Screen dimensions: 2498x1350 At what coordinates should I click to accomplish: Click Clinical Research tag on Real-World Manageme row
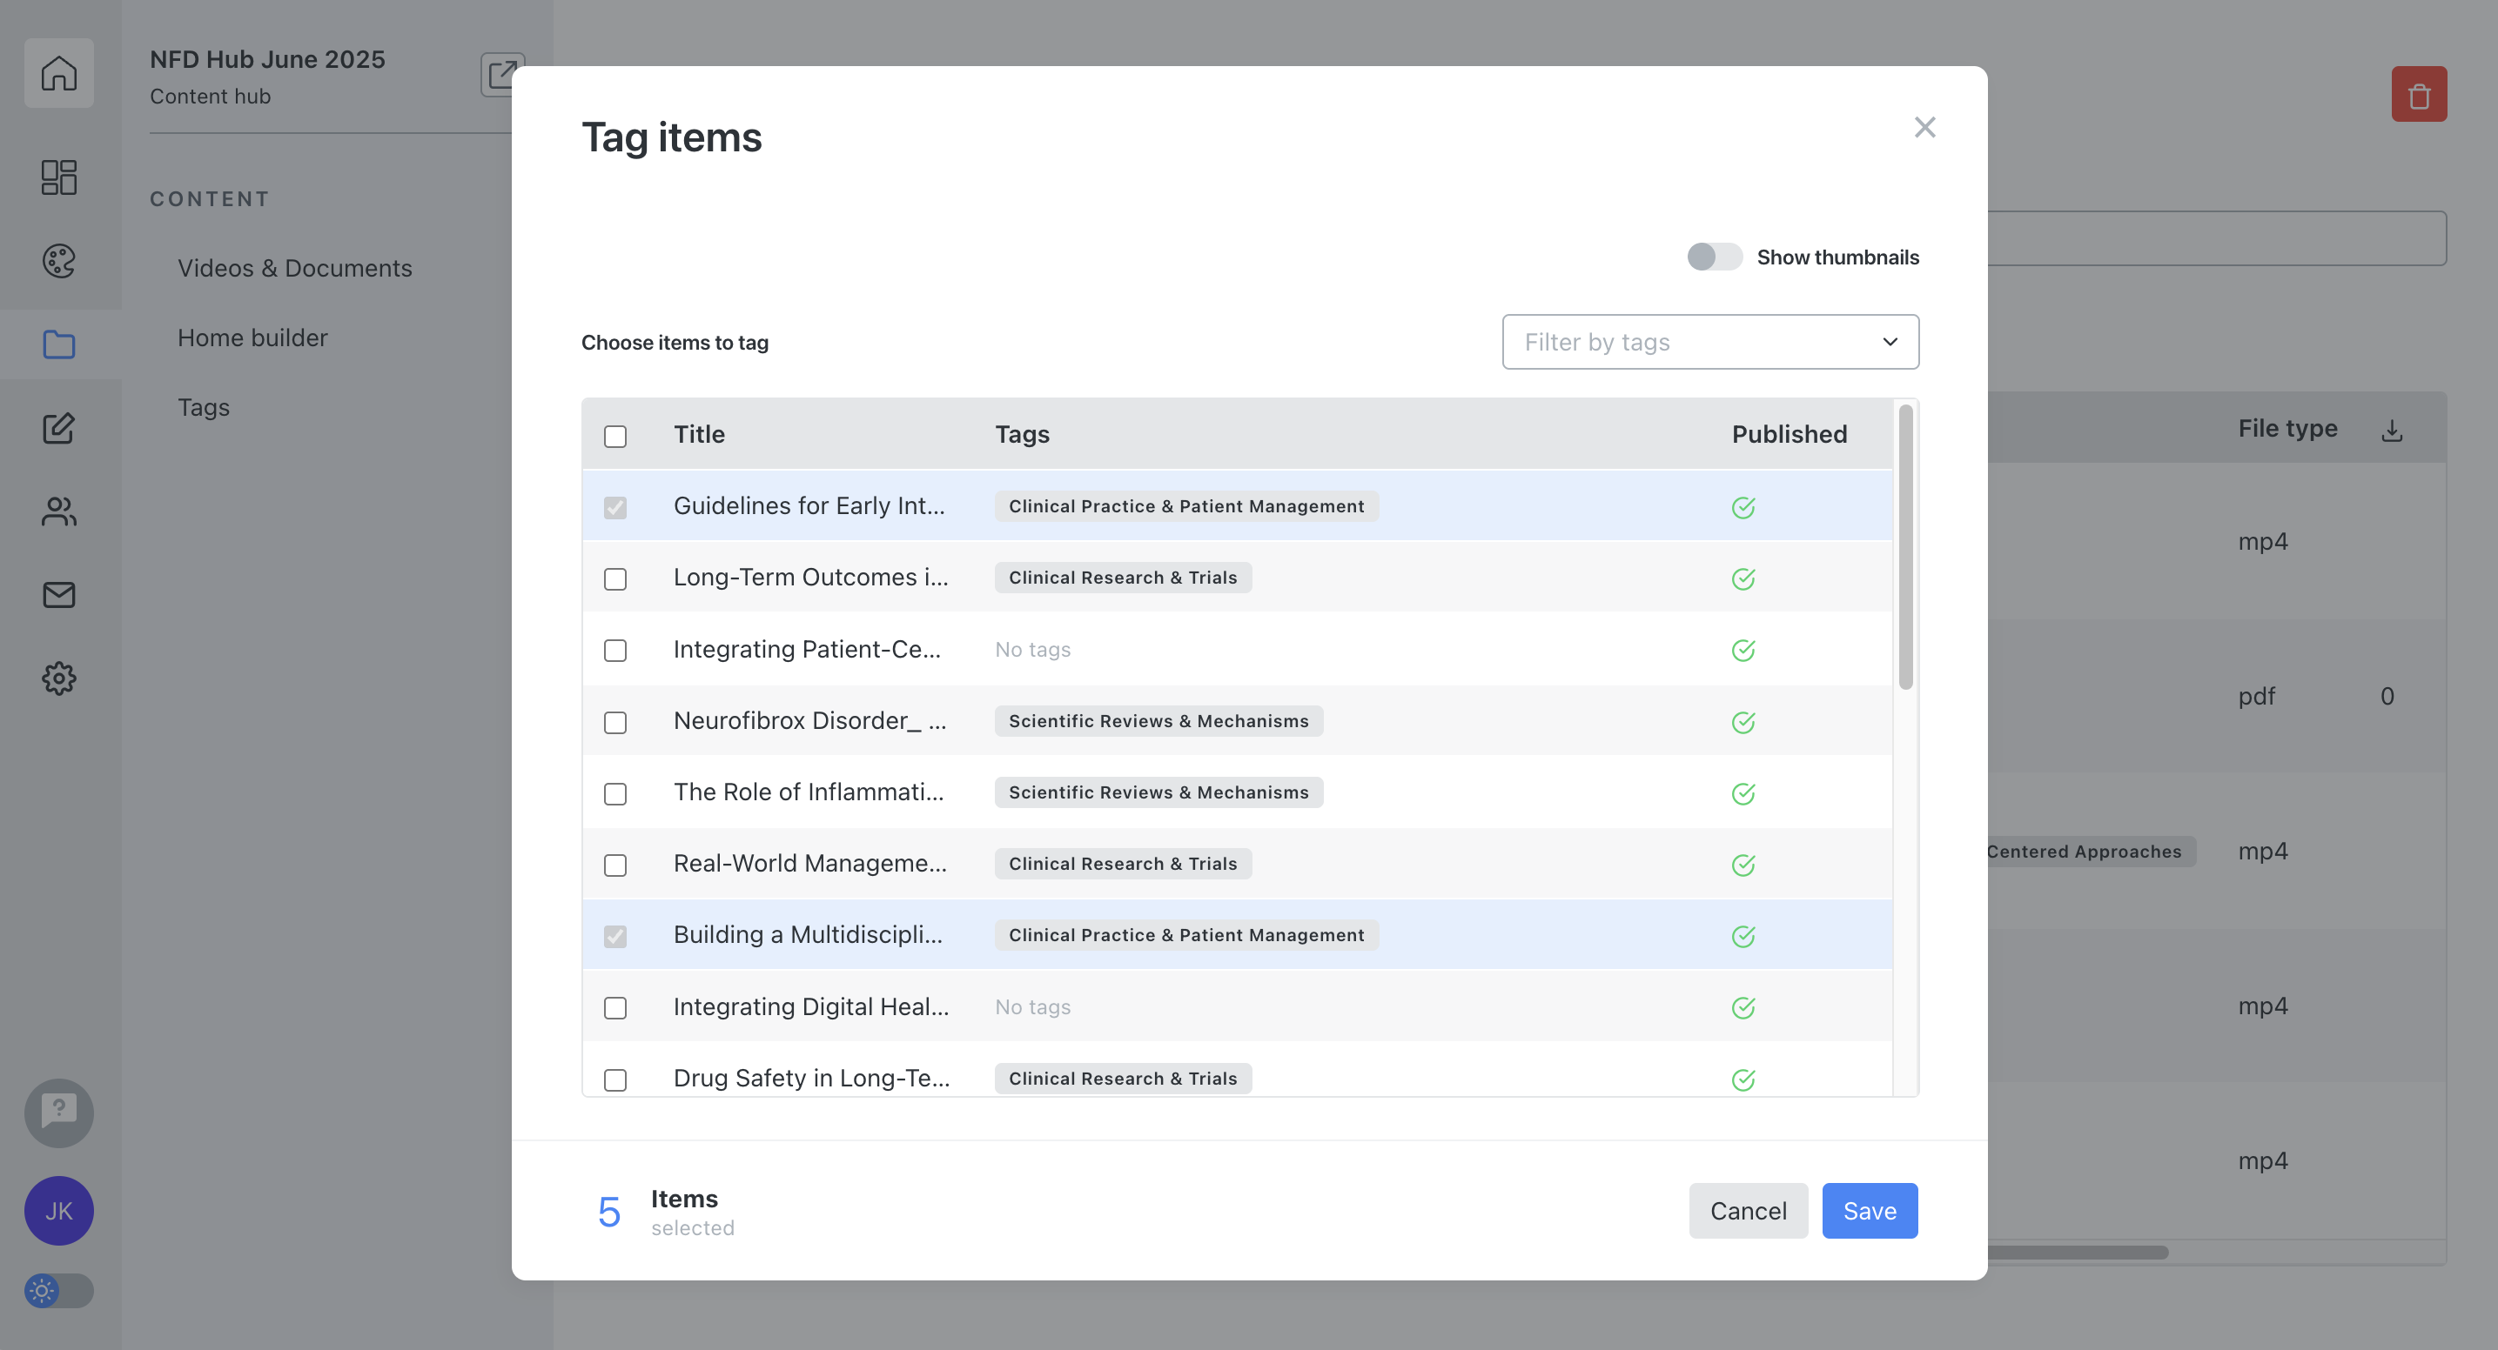pos(1123,864)
